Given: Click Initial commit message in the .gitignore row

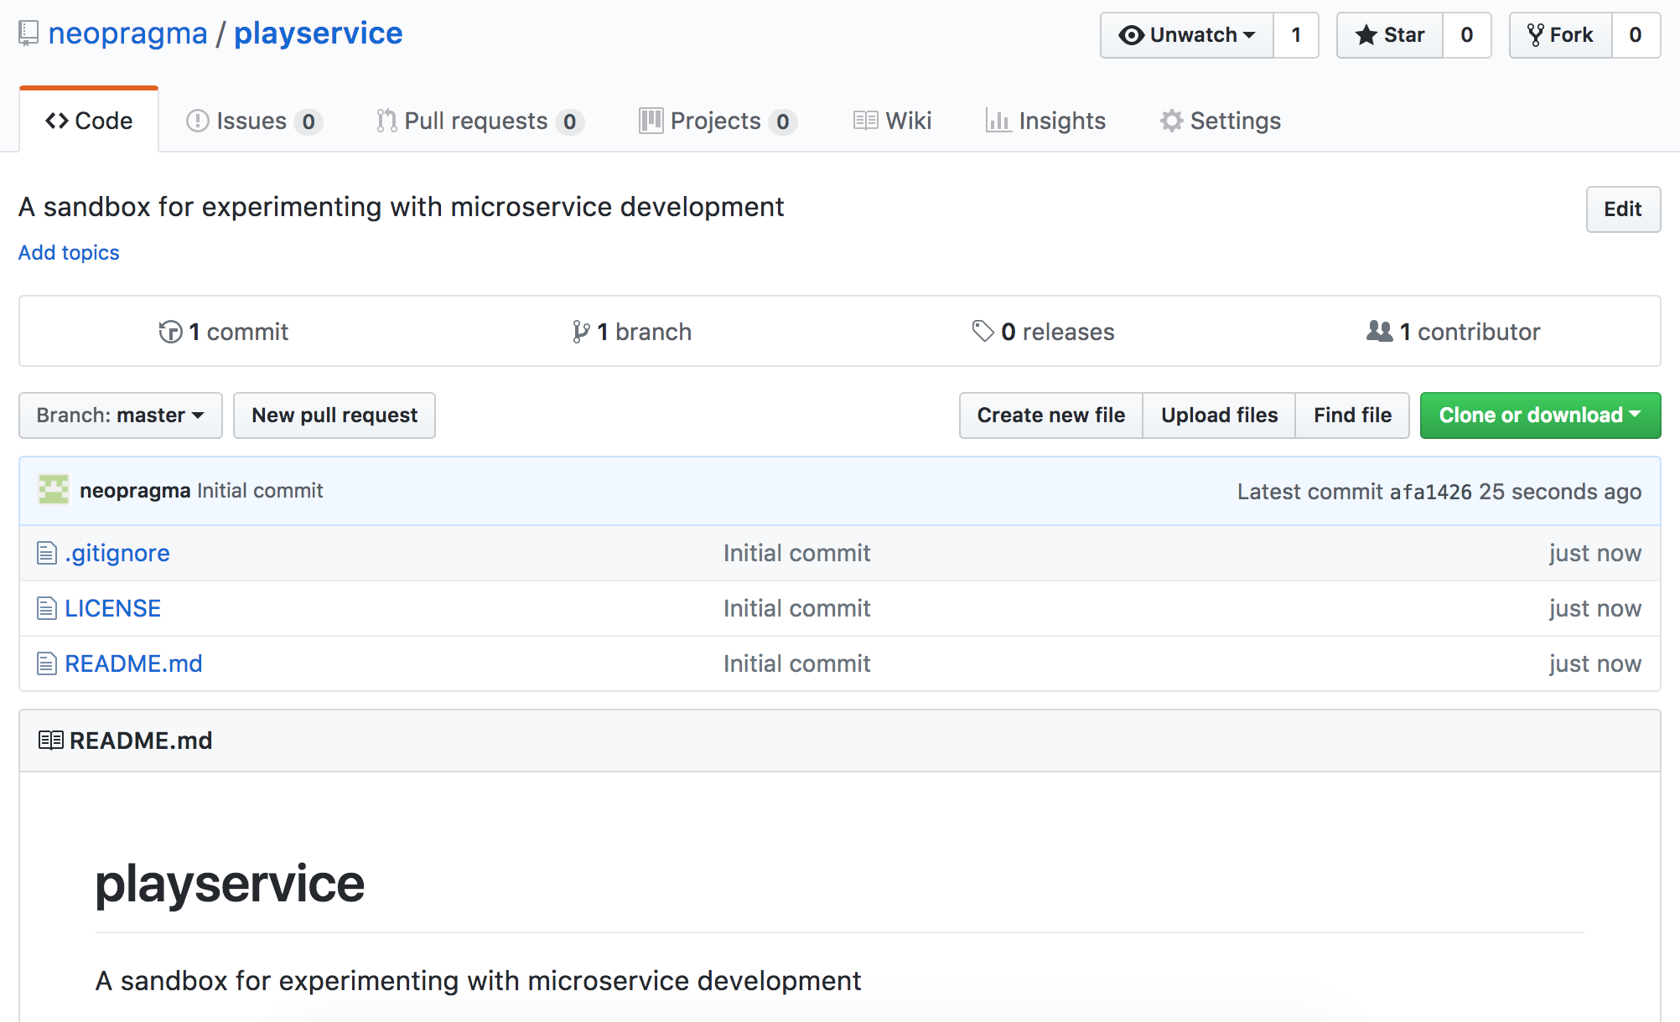Looking at the screenshot, I should [797, 553].
